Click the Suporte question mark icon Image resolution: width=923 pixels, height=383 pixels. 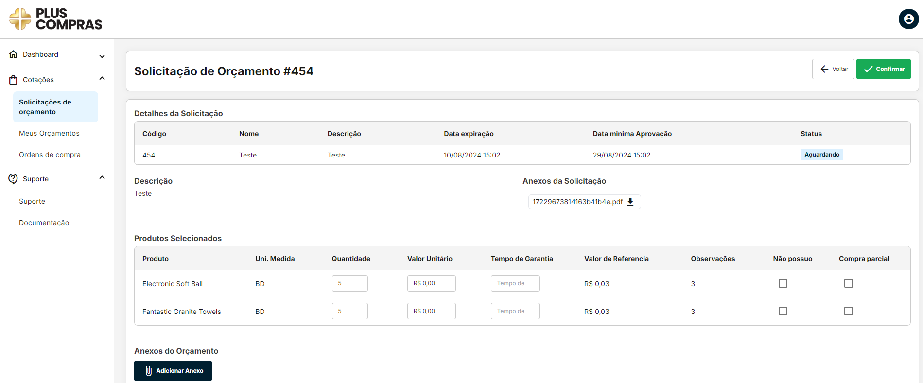pyautogui.click(x=13, y=179)
